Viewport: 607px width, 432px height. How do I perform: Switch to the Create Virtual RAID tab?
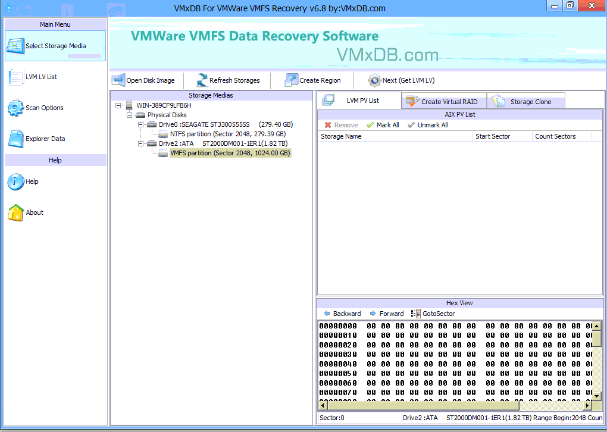tap(444, 101)
